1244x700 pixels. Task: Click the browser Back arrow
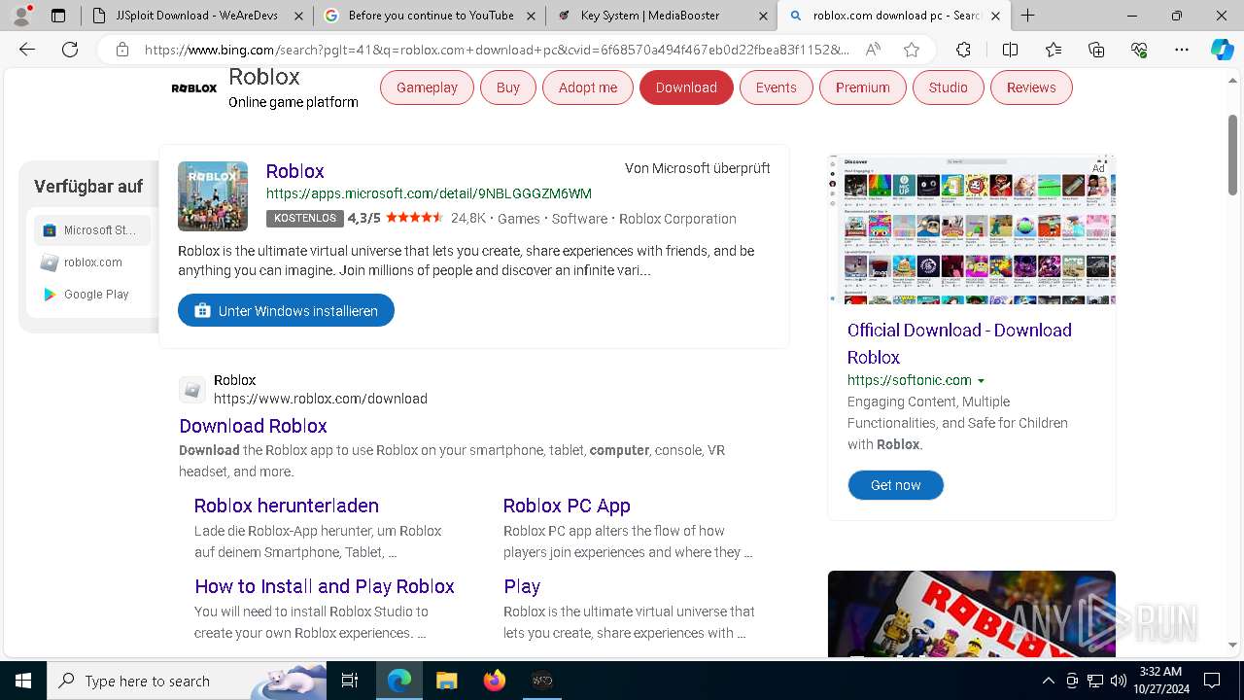click(x=27, y=50)
